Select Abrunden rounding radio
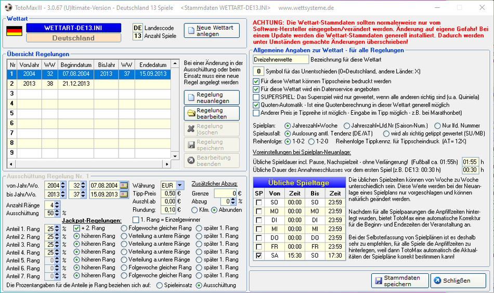This screenshot has height=293, width=494. [x=214, y=210]
